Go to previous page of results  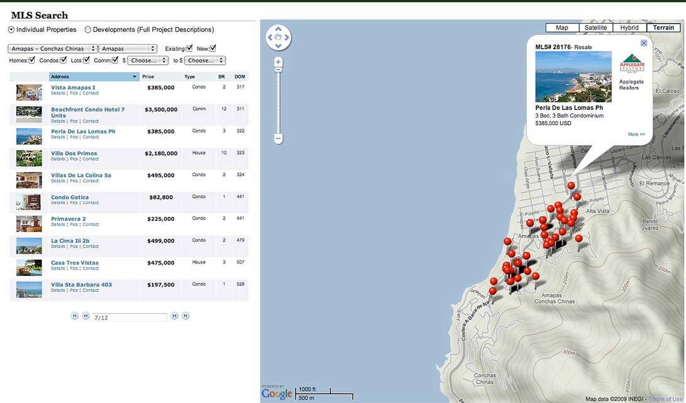[x=86, y=316]
